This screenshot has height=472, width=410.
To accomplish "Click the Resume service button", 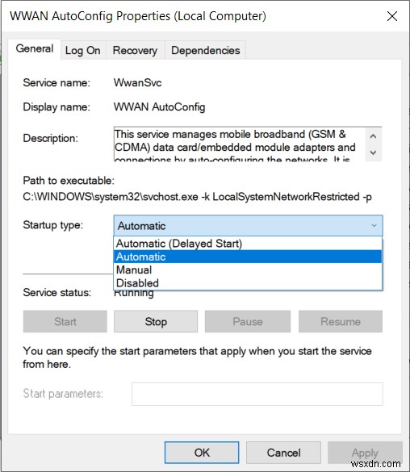I will click(x=341, y=321).
